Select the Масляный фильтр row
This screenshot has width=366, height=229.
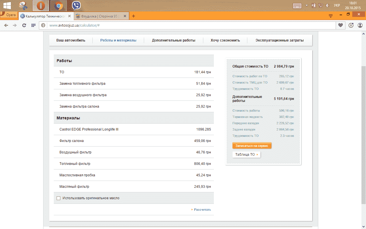click(x=134, y=187)
